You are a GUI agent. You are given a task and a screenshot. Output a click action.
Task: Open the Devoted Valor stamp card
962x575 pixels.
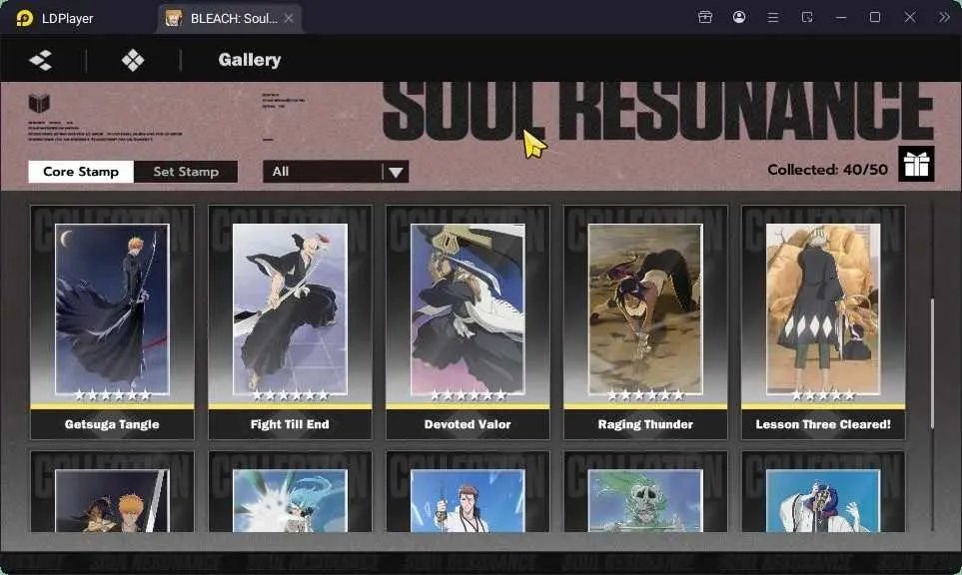[x=468, y=321]
